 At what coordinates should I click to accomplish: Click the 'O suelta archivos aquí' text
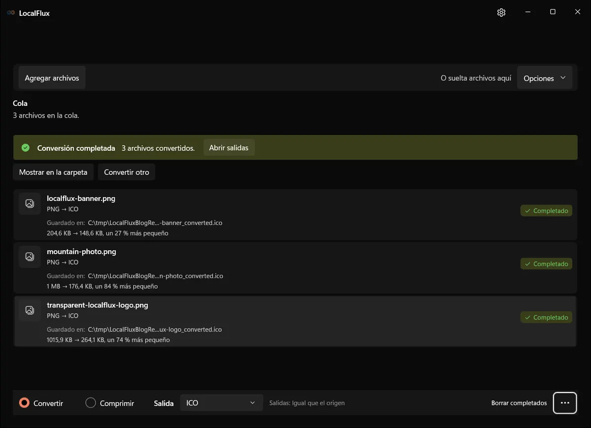pos(476,78)
